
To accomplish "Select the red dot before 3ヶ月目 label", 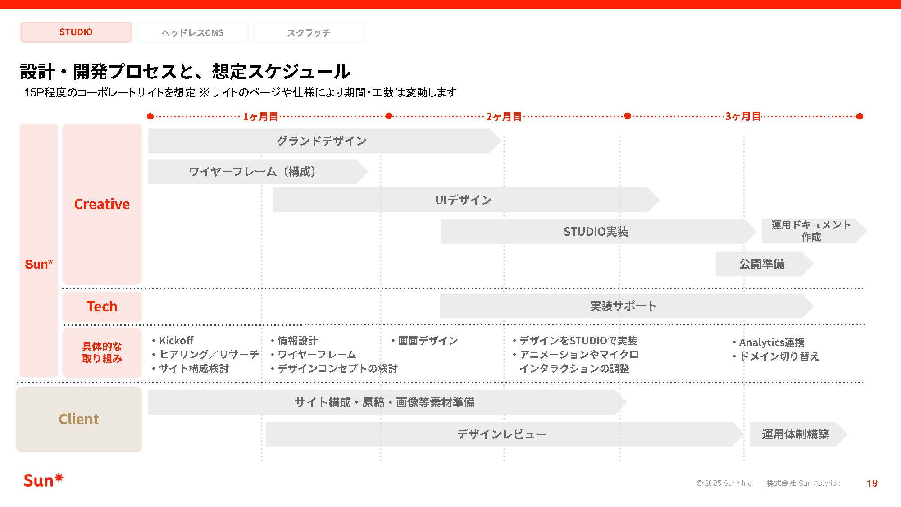I will [x=627, y=117].
